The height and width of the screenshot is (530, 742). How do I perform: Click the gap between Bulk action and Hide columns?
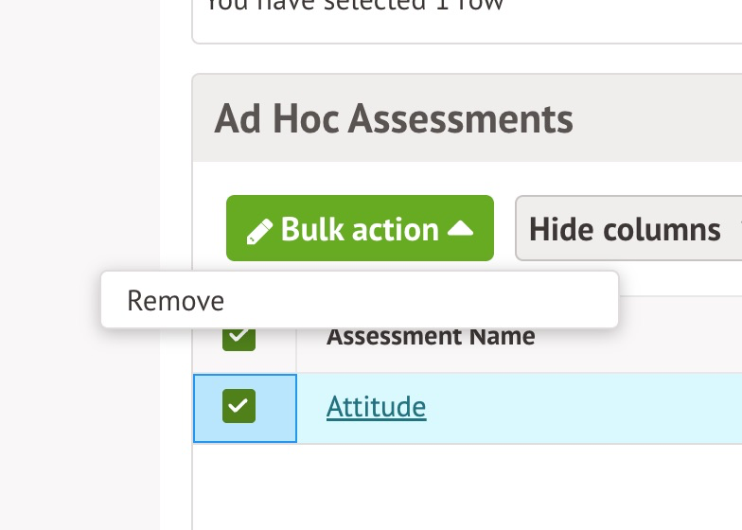504,229
